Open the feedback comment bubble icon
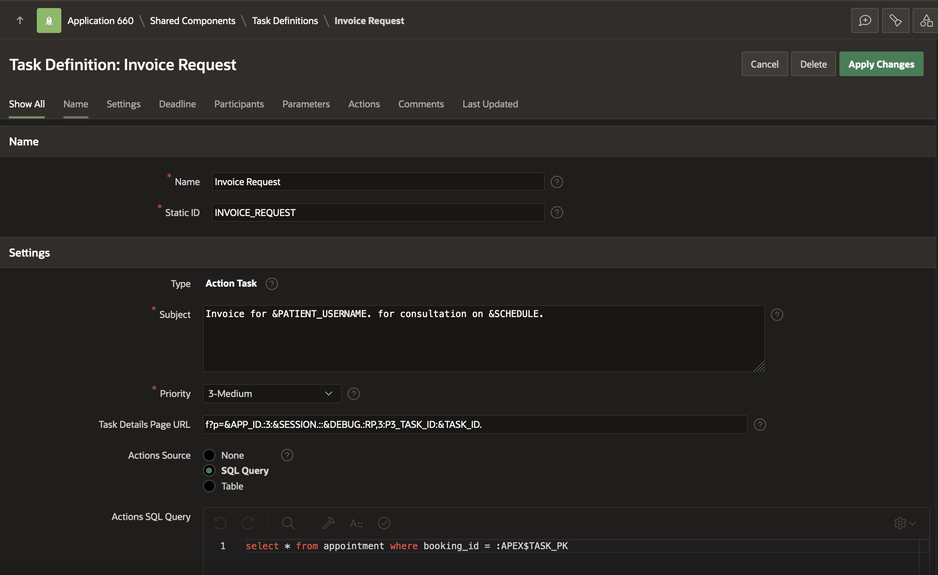Viewport: 938px width, 575px height. [864, 20]
